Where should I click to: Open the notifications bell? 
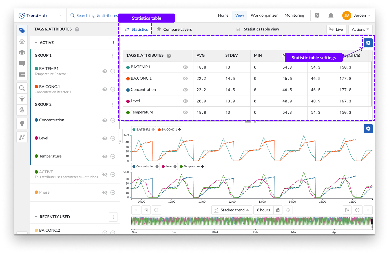(x=331, y=16)
